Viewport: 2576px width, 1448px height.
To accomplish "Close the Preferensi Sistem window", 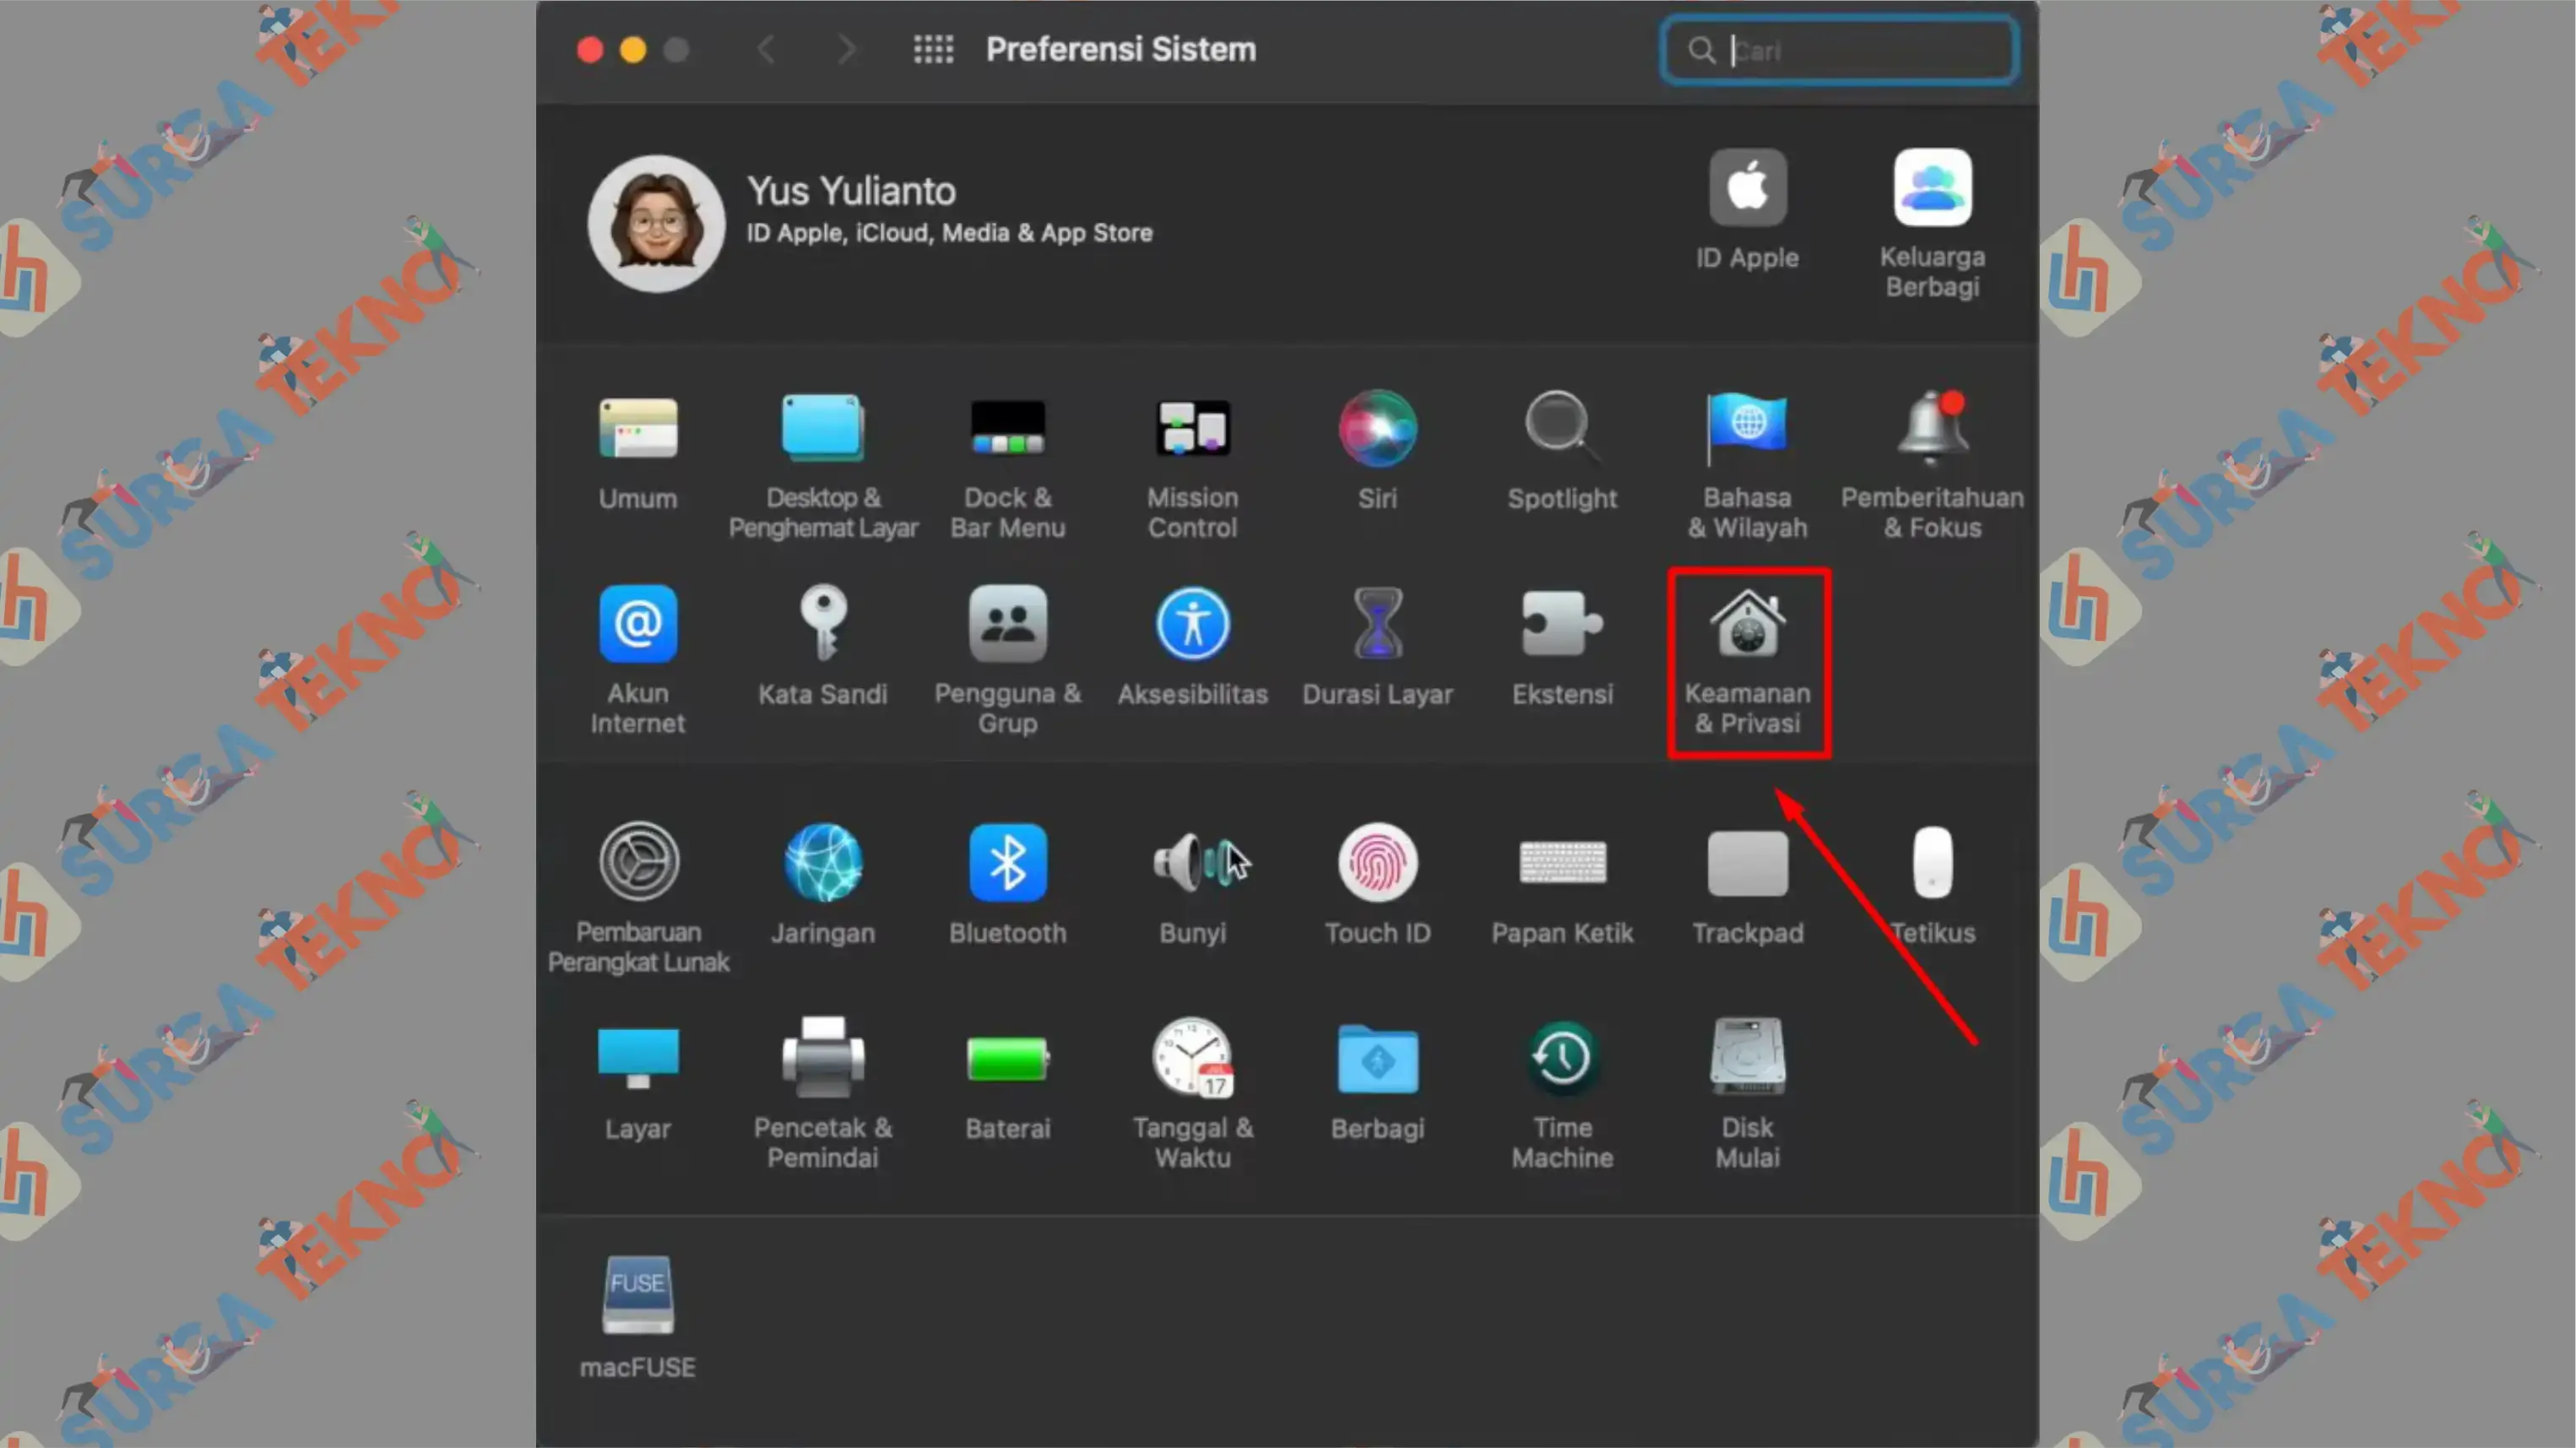I will [x=590, y=50].
